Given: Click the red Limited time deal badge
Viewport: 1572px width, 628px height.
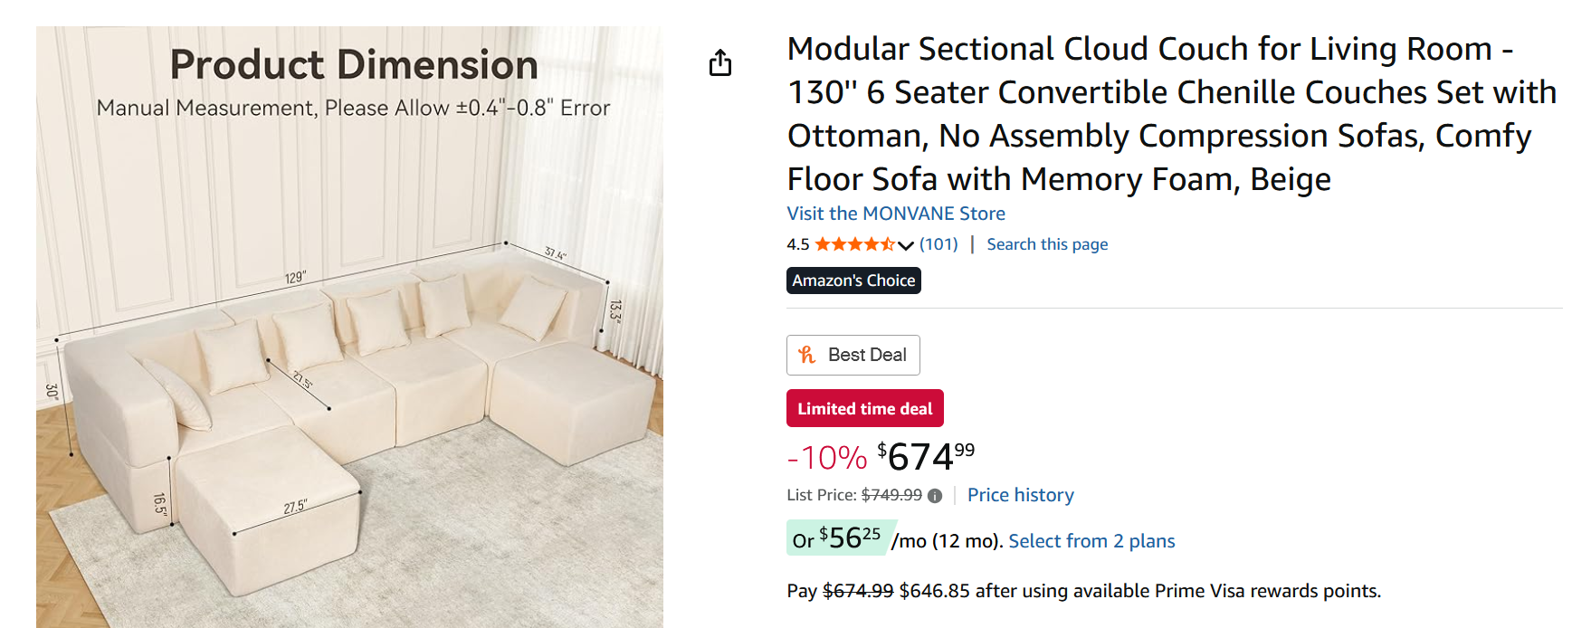Looking at the screenshot, I should pos(864,408).
